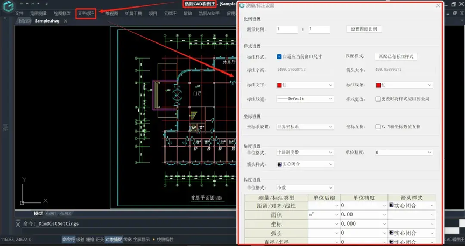Click the 弧长 row header cell
Screen dimensions: 465x246
[x=277, y=233]
